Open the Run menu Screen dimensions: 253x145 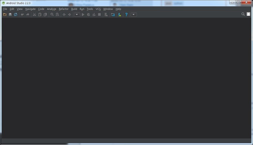(82, 9)
